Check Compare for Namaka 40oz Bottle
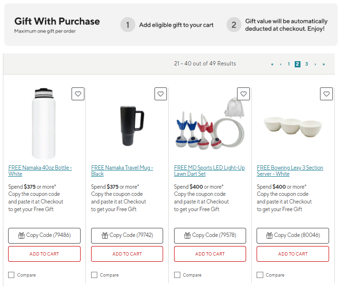The width and height of the screenshot is (341, 289). (11, 275)
